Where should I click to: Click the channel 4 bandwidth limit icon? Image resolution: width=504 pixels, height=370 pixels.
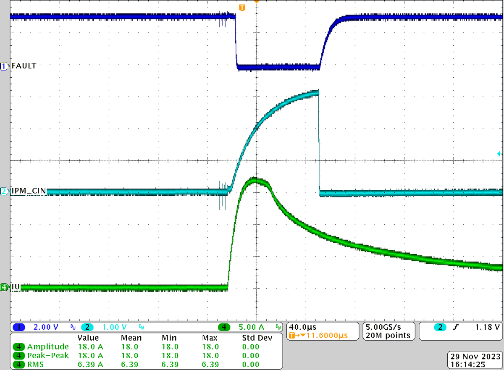[278, 327]
